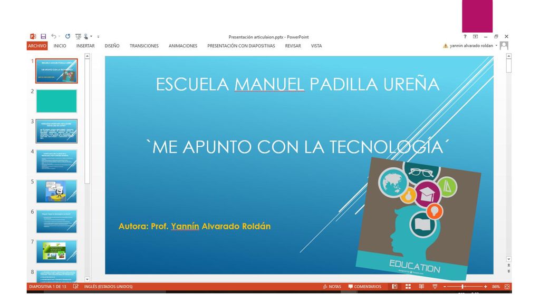Click the thumbnail pane scroll-down arrow
Viewport: 540px width, 303px height.
87,279
